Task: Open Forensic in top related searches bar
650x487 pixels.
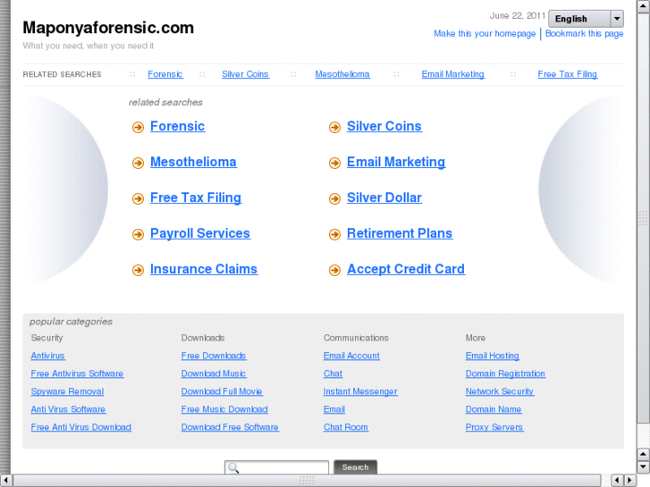Action: tap(165, 74)
